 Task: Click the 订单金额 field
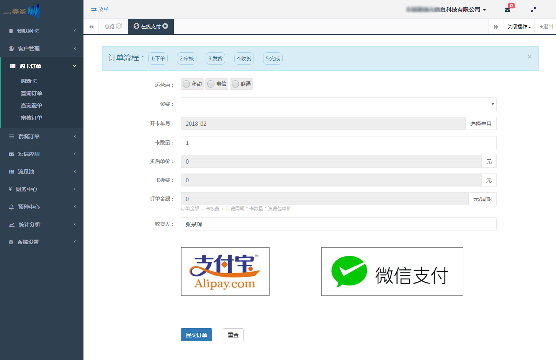point(324,199)
